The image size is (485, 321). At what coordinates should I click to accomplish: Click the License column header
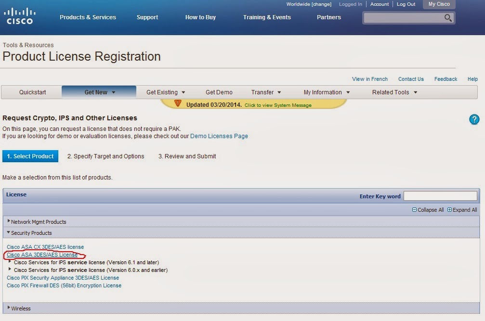[x=16, y=194]
